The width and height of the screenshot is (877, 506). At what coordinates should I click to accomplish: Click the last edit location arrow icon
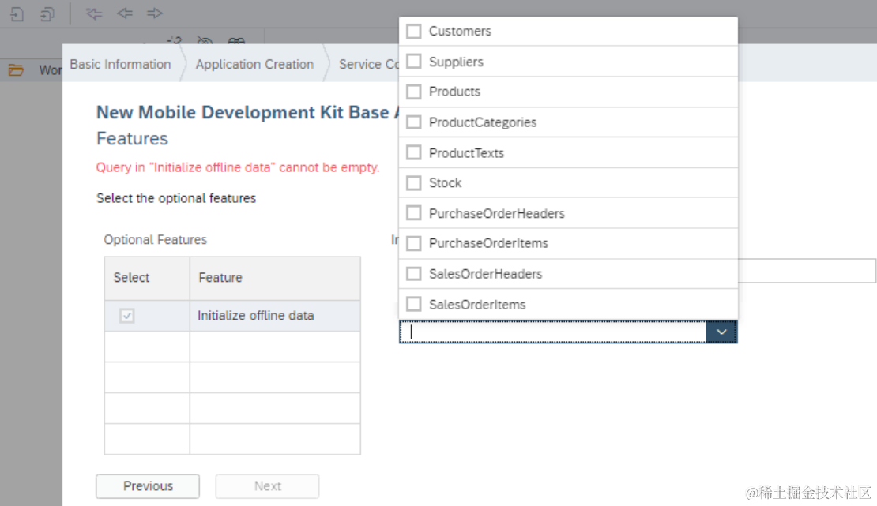click(95, 13)
